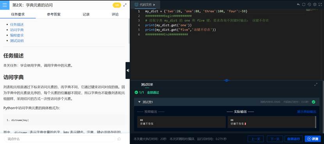
Task: Open the code history clock icon
Action: (x=309, y=5)
